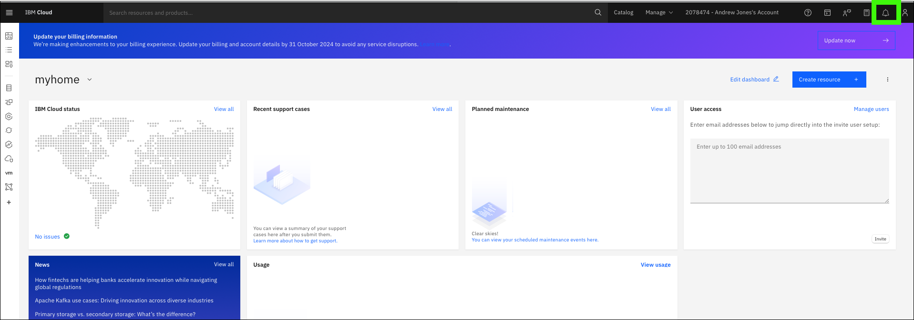The height and width of the screenshot is (320, 914).
Task: Click the No issues status link
Action: (47, 237)
